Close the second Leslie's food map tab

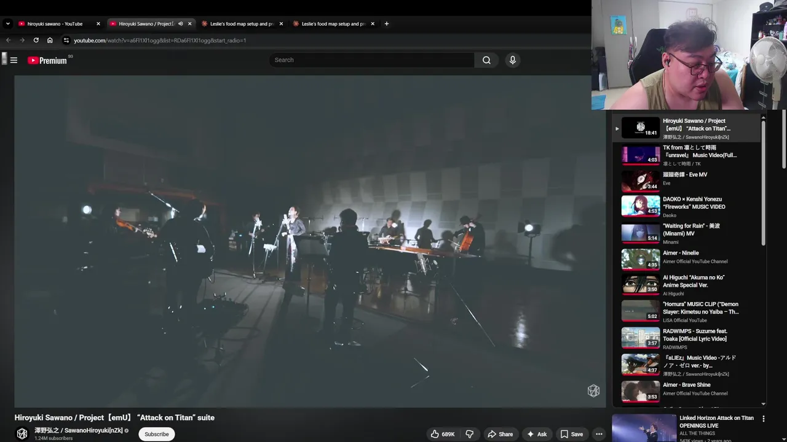pos(373,24)
